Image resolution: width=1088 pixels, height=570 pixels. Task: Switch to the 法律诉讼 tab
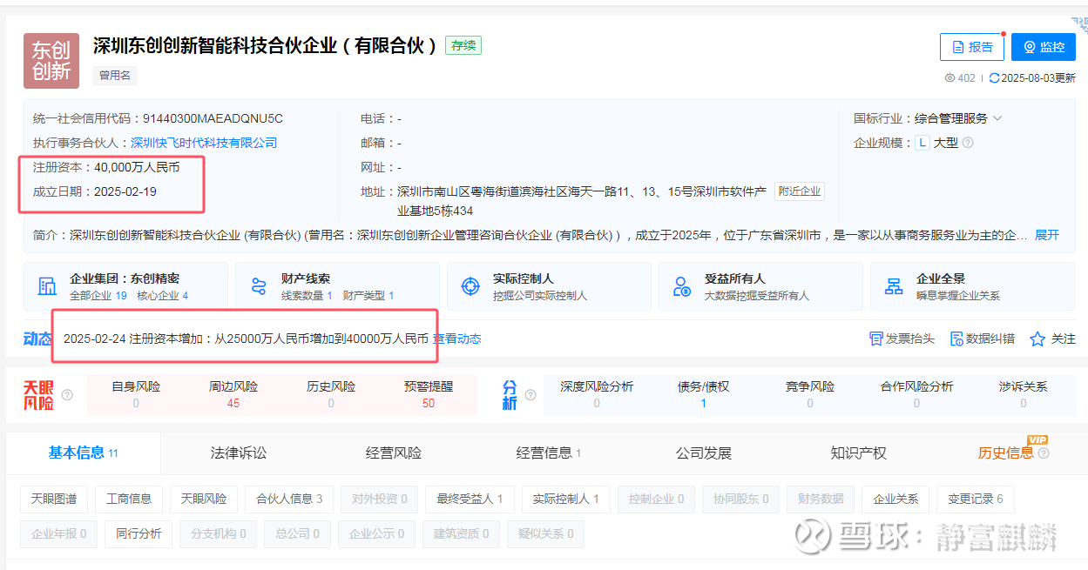pos(239,453)
